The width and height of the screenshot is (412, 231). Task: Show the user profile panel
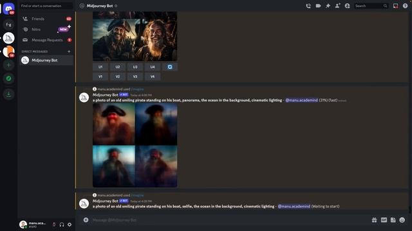[x=348, y=6]
